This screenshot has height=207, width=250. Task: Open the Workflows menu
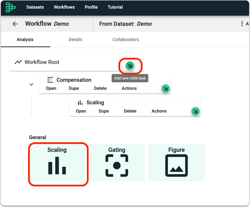[x=64, y=7]
